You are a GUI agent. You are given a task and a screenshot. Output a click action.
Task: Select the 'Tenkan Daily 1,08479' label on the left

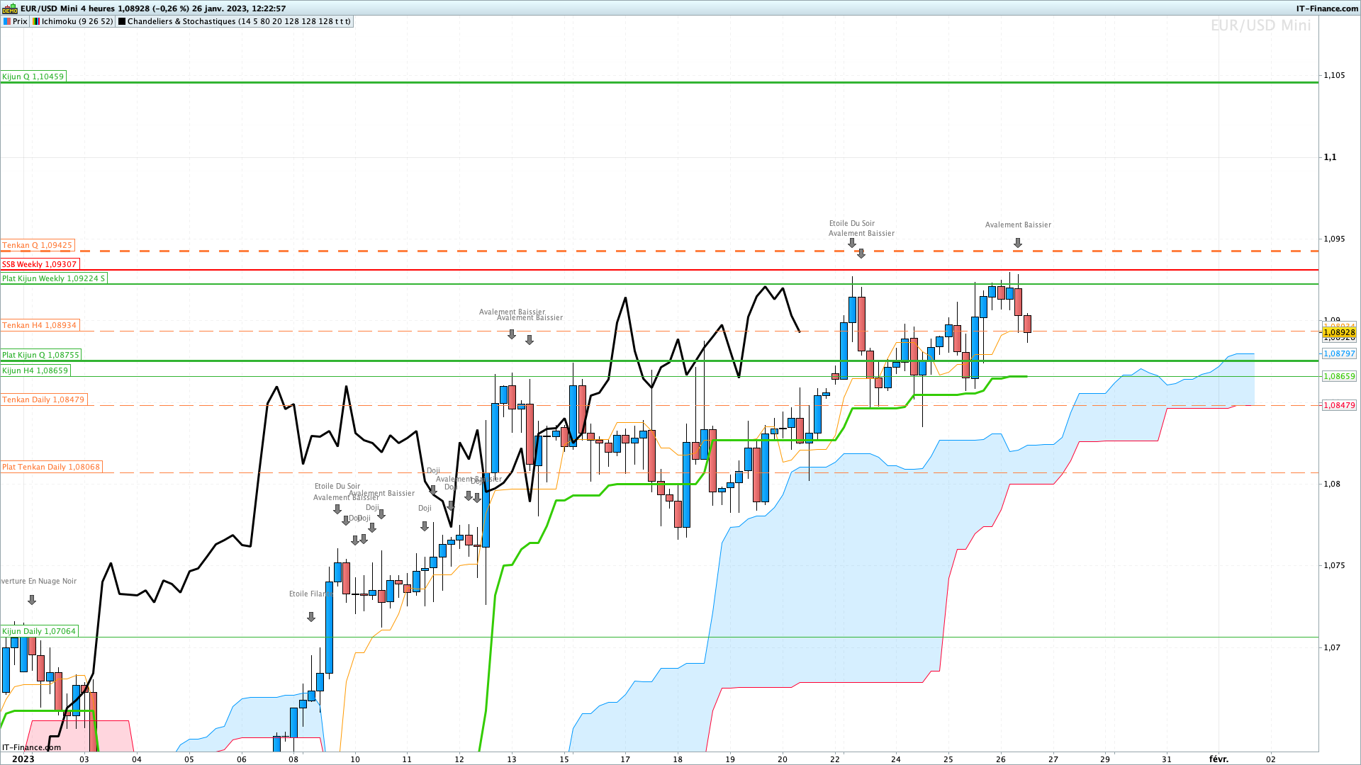44,399
